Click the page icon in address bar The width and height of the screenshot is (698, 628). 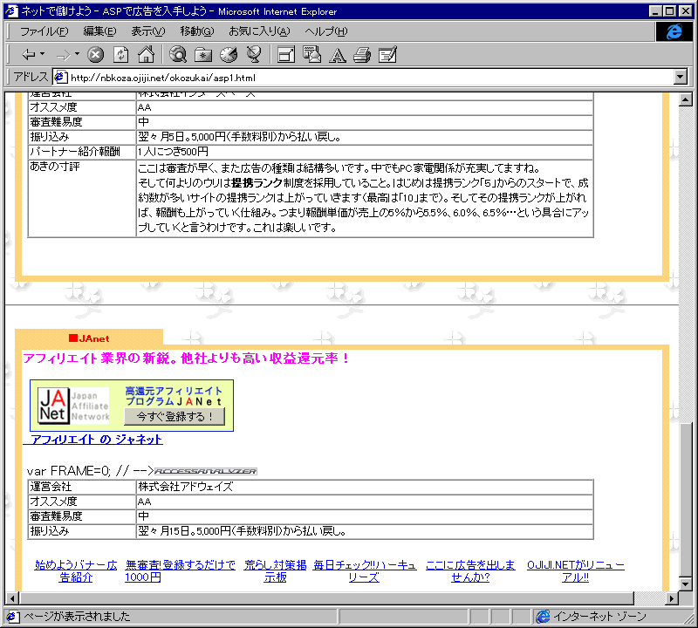60,77
